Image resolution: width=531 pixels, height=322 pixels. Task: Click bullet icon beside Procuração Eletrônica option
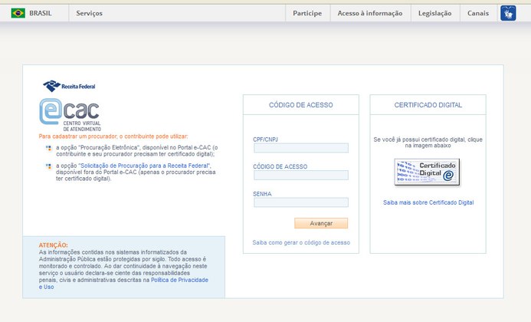pos(48,147)
